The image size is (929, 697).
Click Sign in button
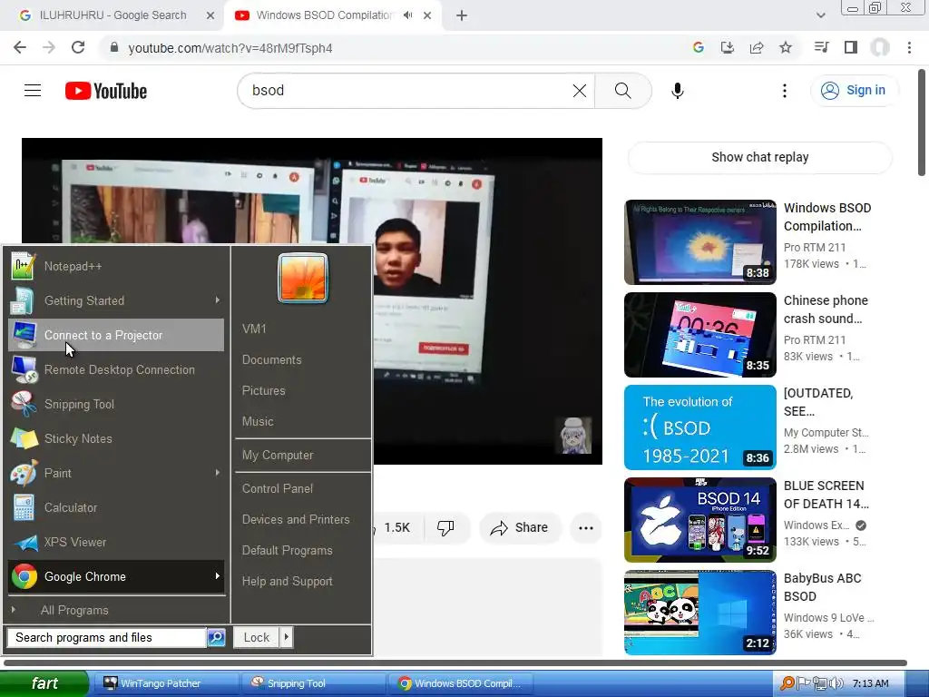[x=854, y=90]
